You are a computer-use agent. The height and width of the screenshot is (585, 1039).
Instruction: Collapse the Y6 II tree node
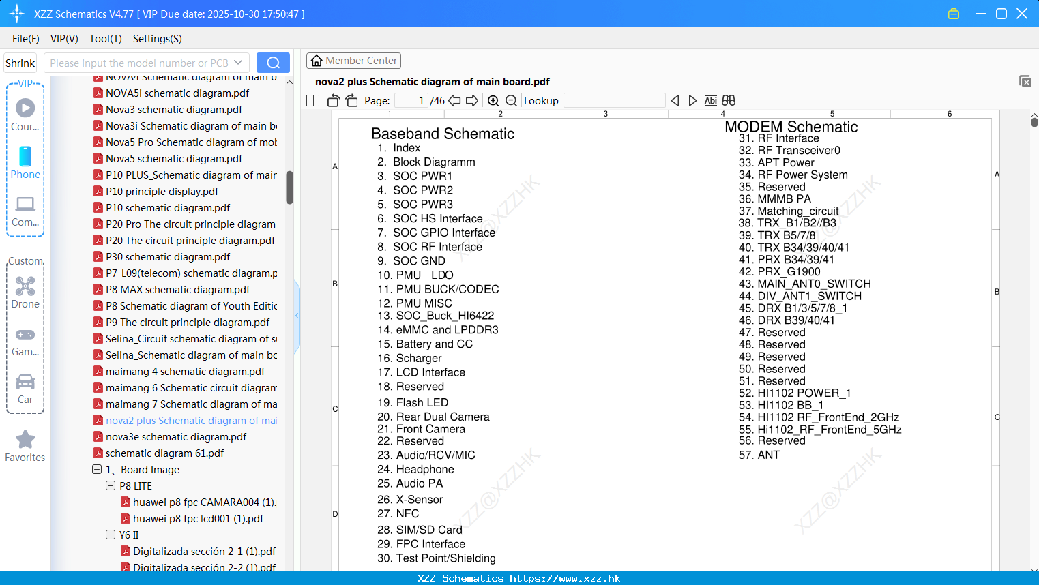coord(111,535)
